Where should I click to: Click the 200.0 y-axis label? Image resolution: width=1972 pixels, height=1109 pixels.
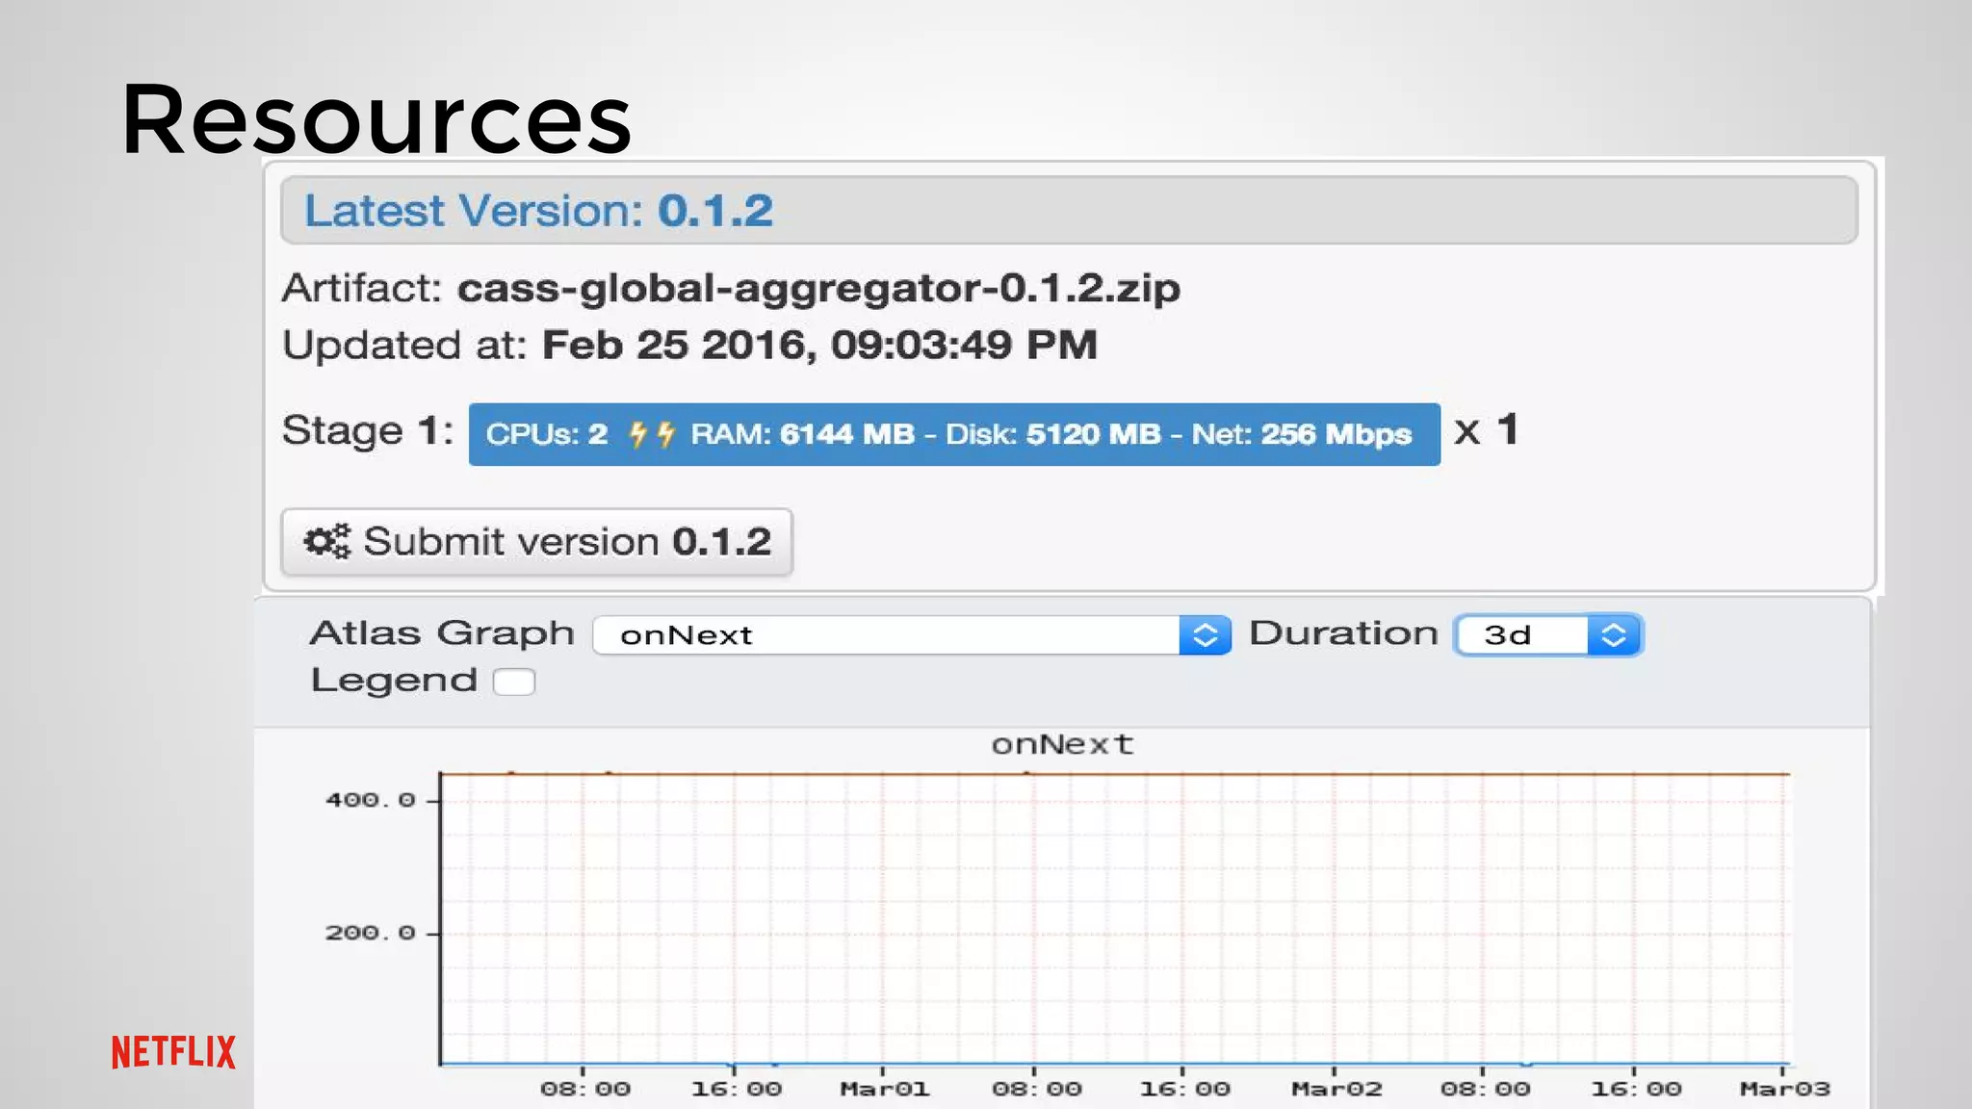click(370, 933)
